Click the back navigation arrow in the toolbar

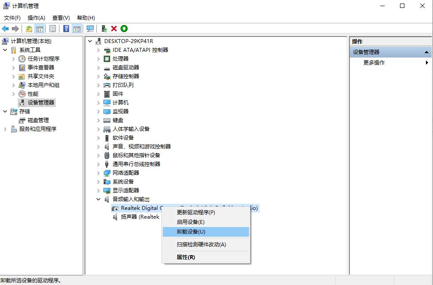[x=5, y=29]
